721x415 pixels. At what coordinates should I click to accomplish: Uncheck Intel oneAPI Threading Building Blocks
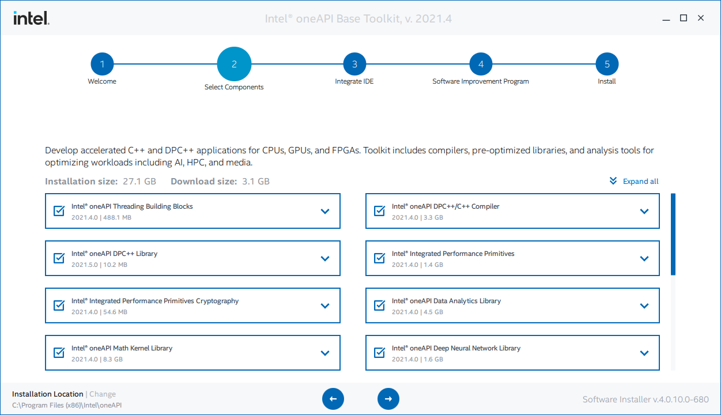59,211
